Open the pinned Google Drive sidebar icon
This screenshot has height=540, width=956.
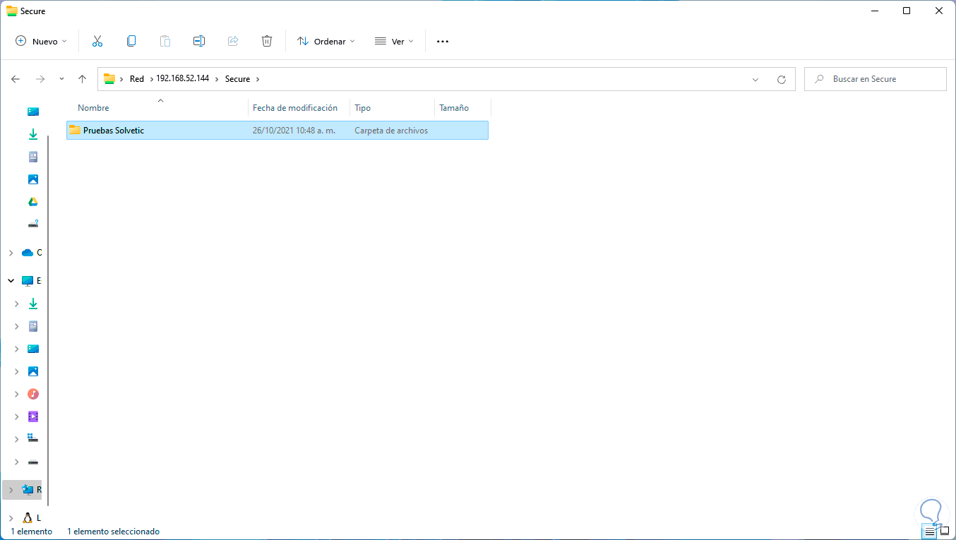[32, 202]
